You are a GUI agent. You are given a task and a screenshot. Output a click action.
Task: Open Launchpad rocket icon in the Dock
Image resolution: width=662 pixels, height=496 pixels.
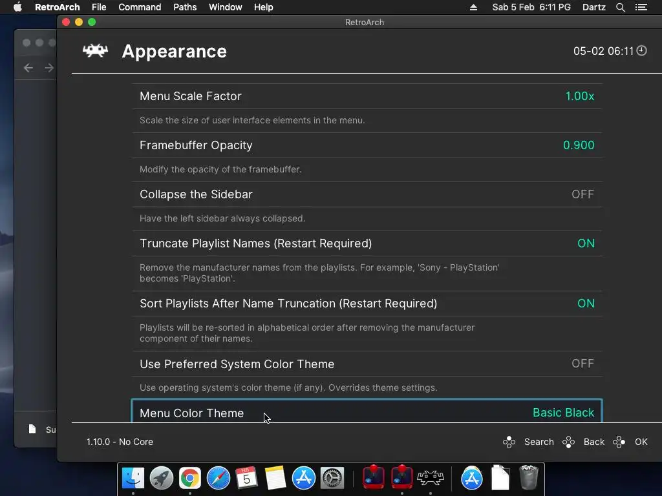pos(161,478)
